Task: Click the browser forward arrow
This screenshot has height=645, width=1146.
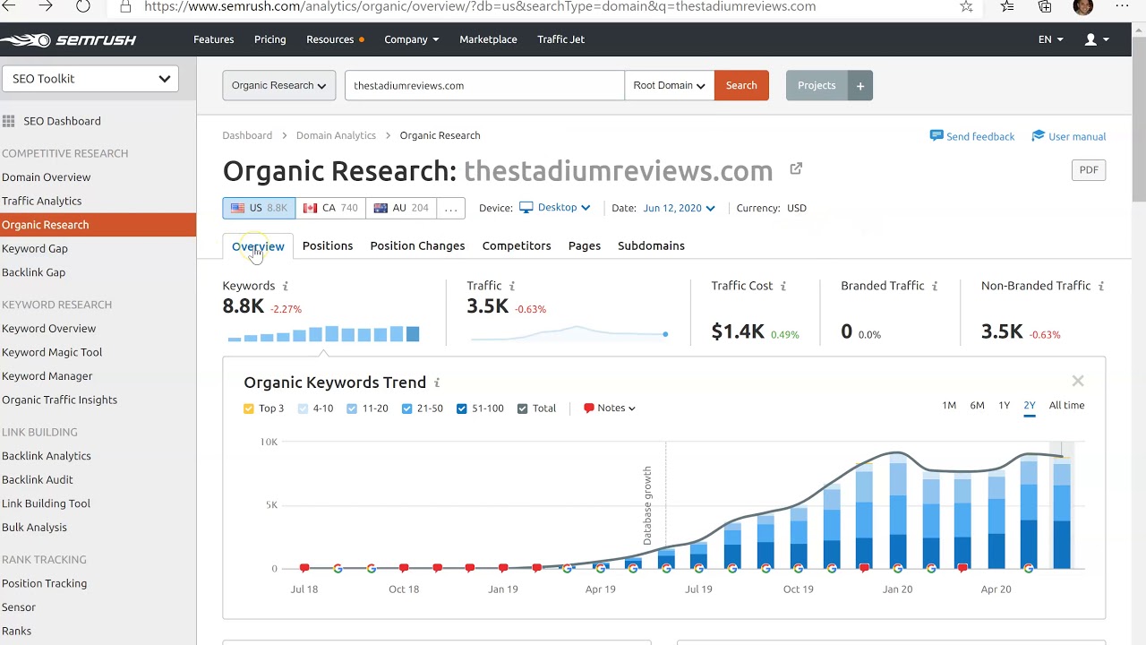Action: pos(45,7)
